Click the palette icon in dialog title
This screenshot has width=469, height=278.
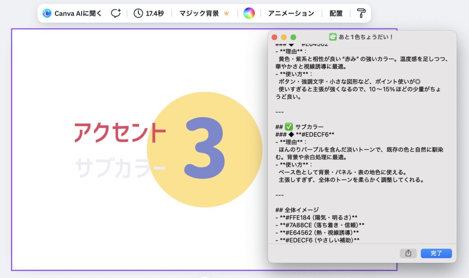333,37
